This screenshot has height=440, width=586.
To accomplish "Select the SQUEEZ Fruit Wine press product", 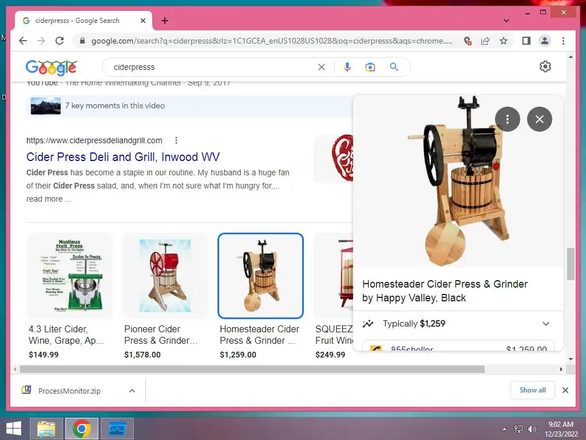I will coord(334,276).
